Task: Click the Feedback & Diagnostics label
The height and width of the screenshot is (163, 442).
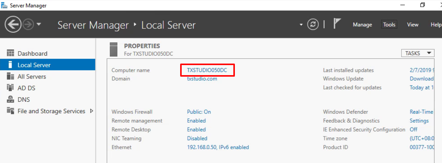Action: [351, 120]
